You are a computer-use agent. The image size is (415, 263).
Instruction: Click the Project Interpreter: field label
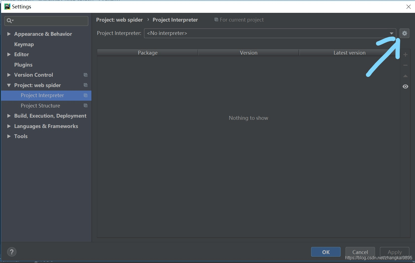coord(119,33)
